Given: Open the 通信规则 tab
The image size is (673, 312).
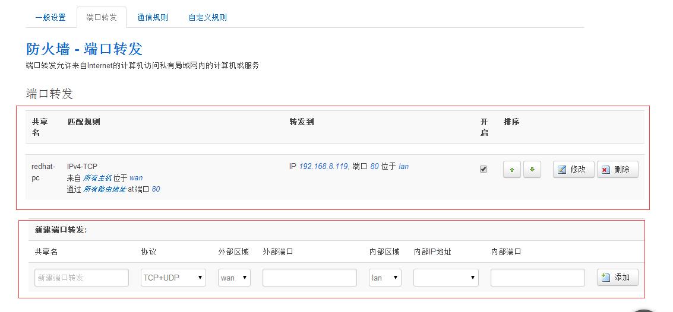Looking at the screenshot, I should point(153,18).
